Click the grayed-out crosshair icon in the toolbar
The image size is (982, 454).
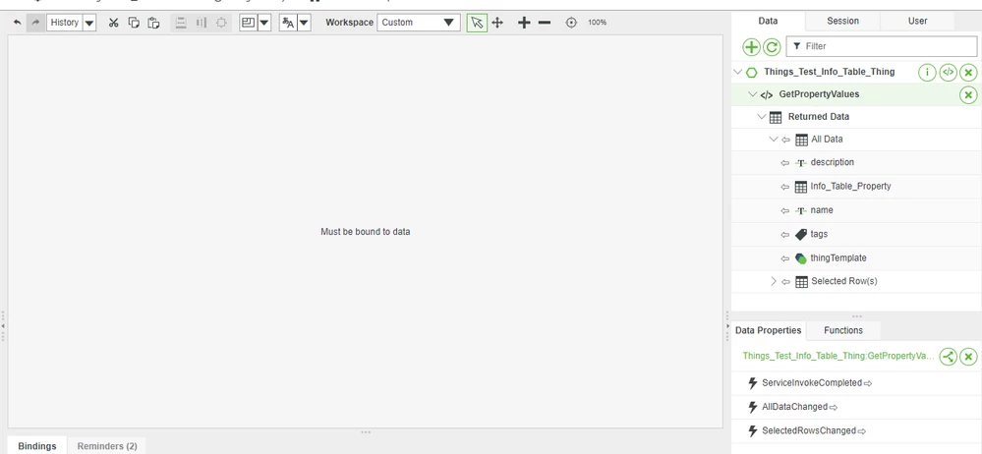pos(221,23)
